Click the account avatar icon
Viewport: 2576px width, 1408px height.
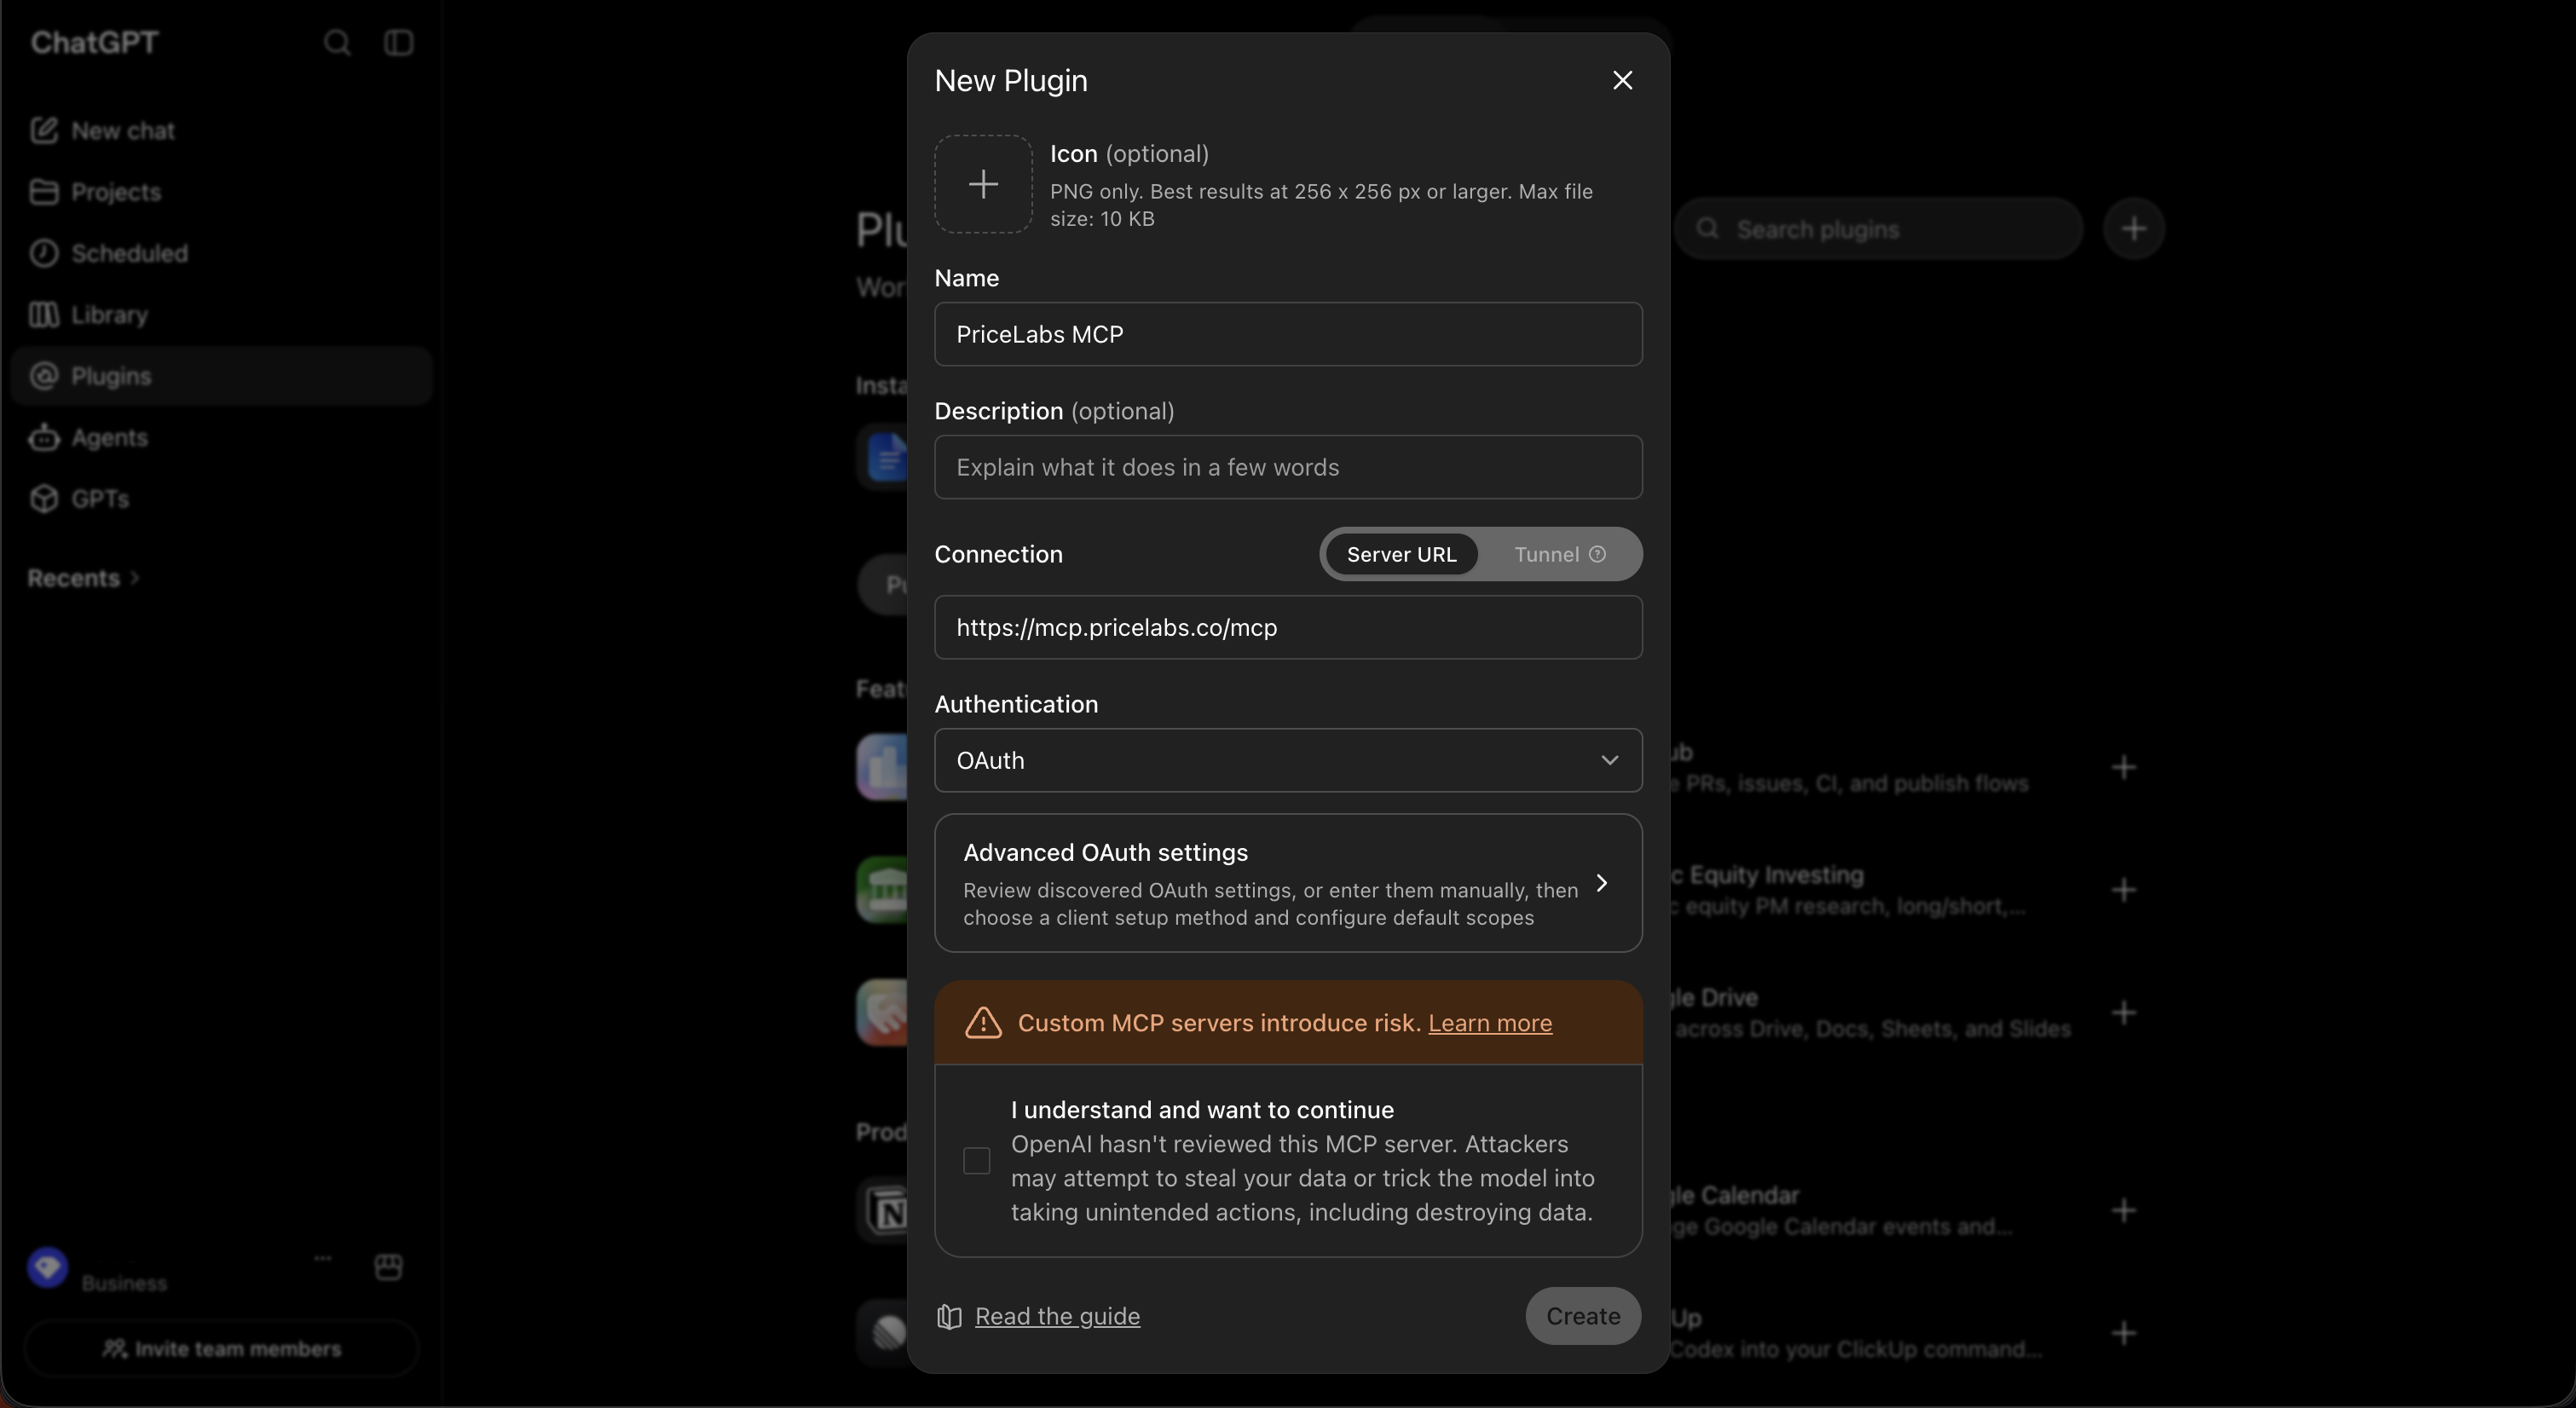(47, 1267)
